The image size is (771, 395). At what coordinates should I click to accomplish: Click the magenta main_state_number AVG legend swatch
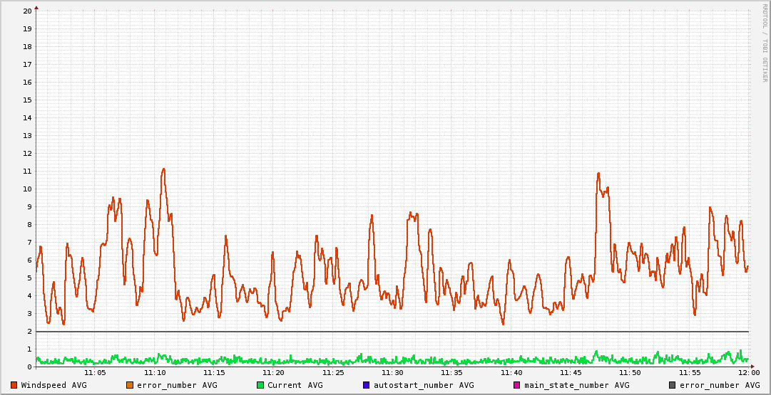coord(516,386)
